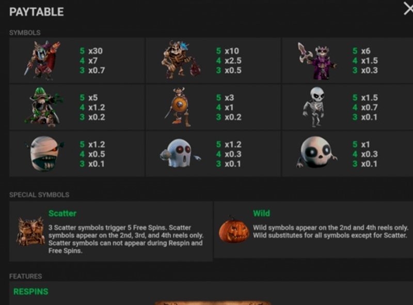Select the green-hatted witch symbol

pyautogui.click(x=44, y=107)
